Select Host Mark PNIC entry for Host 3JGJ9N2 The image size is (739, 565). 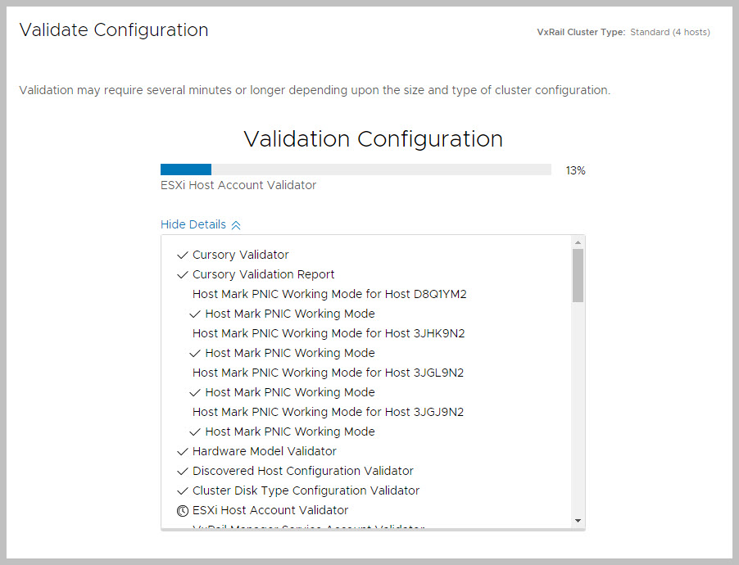[328, 412]
